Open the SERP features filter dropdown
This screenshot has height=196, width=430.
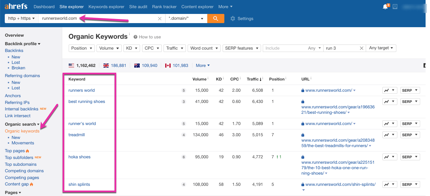click(242, 48)
